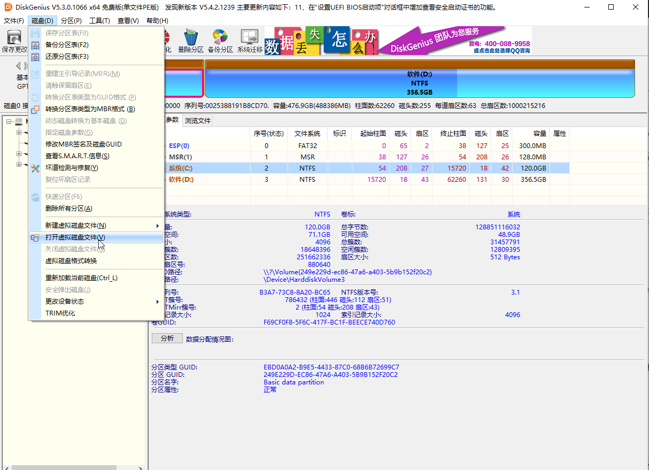Launch 坏道检测与修复 bad sector check

[72, 168]
